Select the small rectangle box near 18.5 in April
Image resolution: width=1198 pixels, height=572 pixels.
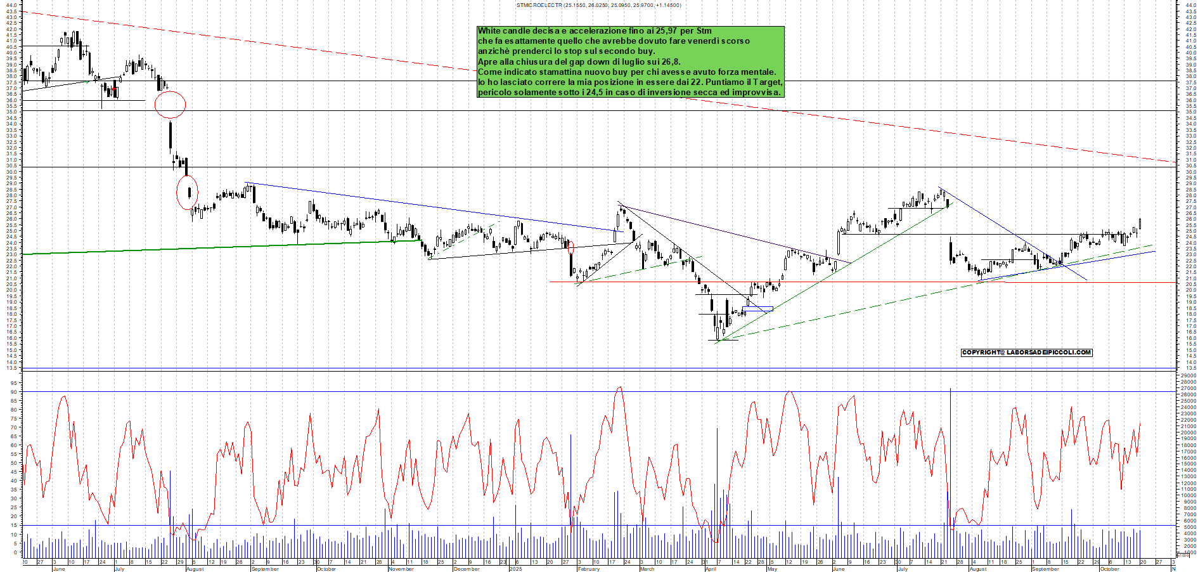click(758, 309)
